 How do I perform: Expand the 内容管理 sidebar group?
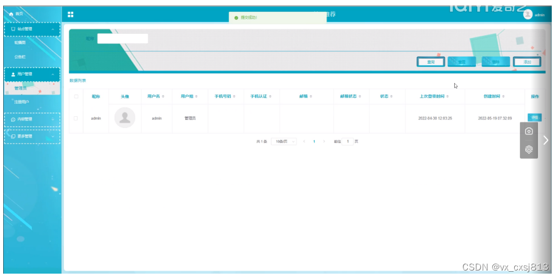[x=32, y=119]
